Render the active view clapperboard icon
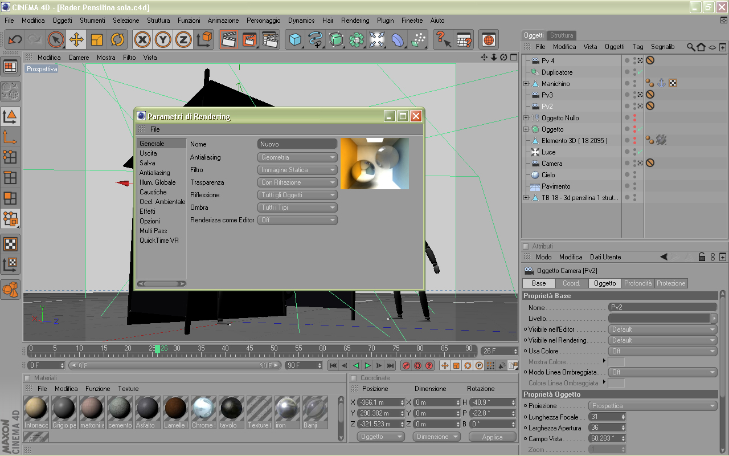The image size is (729, 456). click(x=229, y=40)
